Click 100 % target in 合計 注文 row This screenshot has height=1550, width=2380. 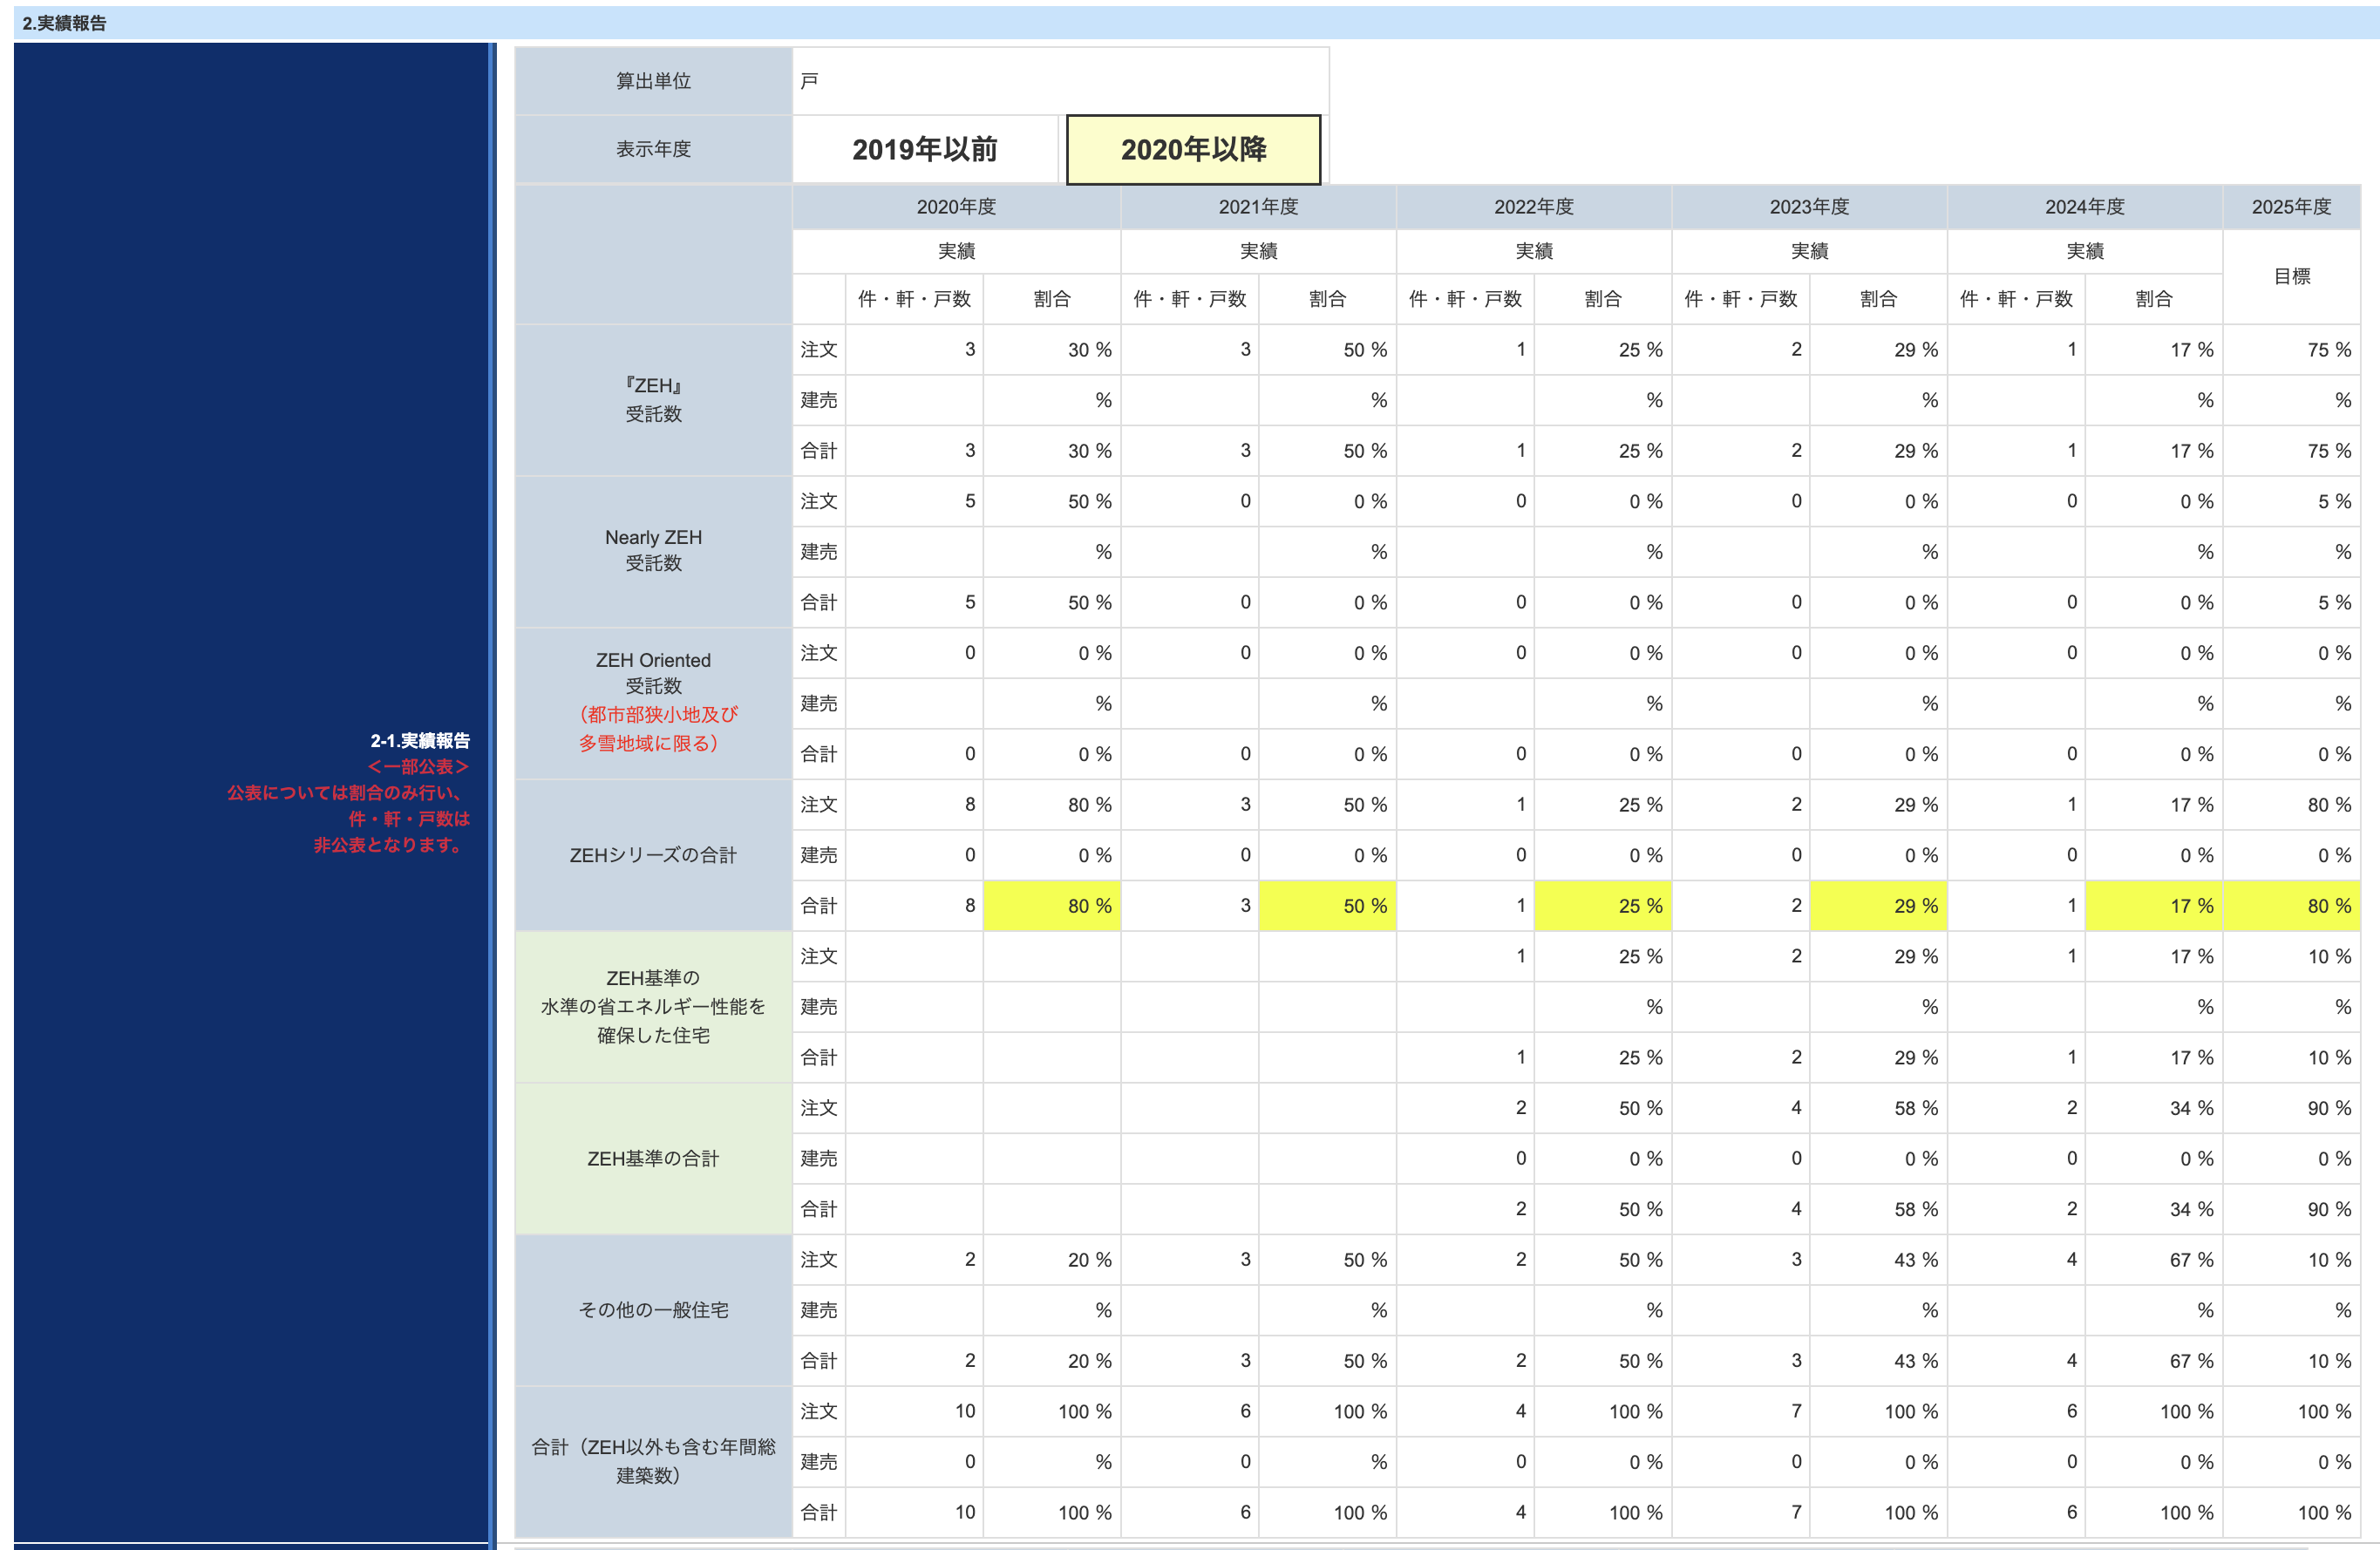tap(2291, 1411)
